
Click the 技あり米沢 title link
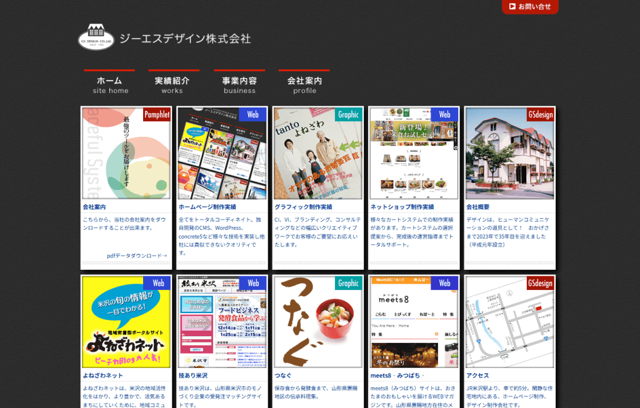[x=193, y=376]
